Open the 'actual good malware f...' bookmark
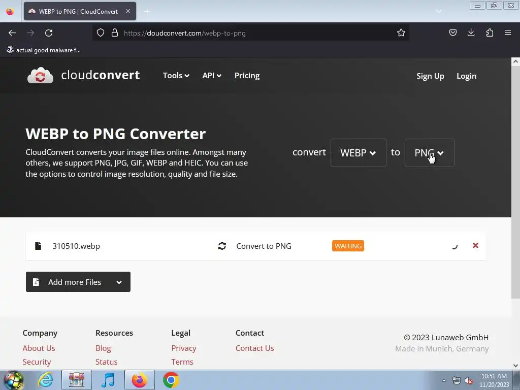Screen dimensions: 520x390 (x=44, y=50)
